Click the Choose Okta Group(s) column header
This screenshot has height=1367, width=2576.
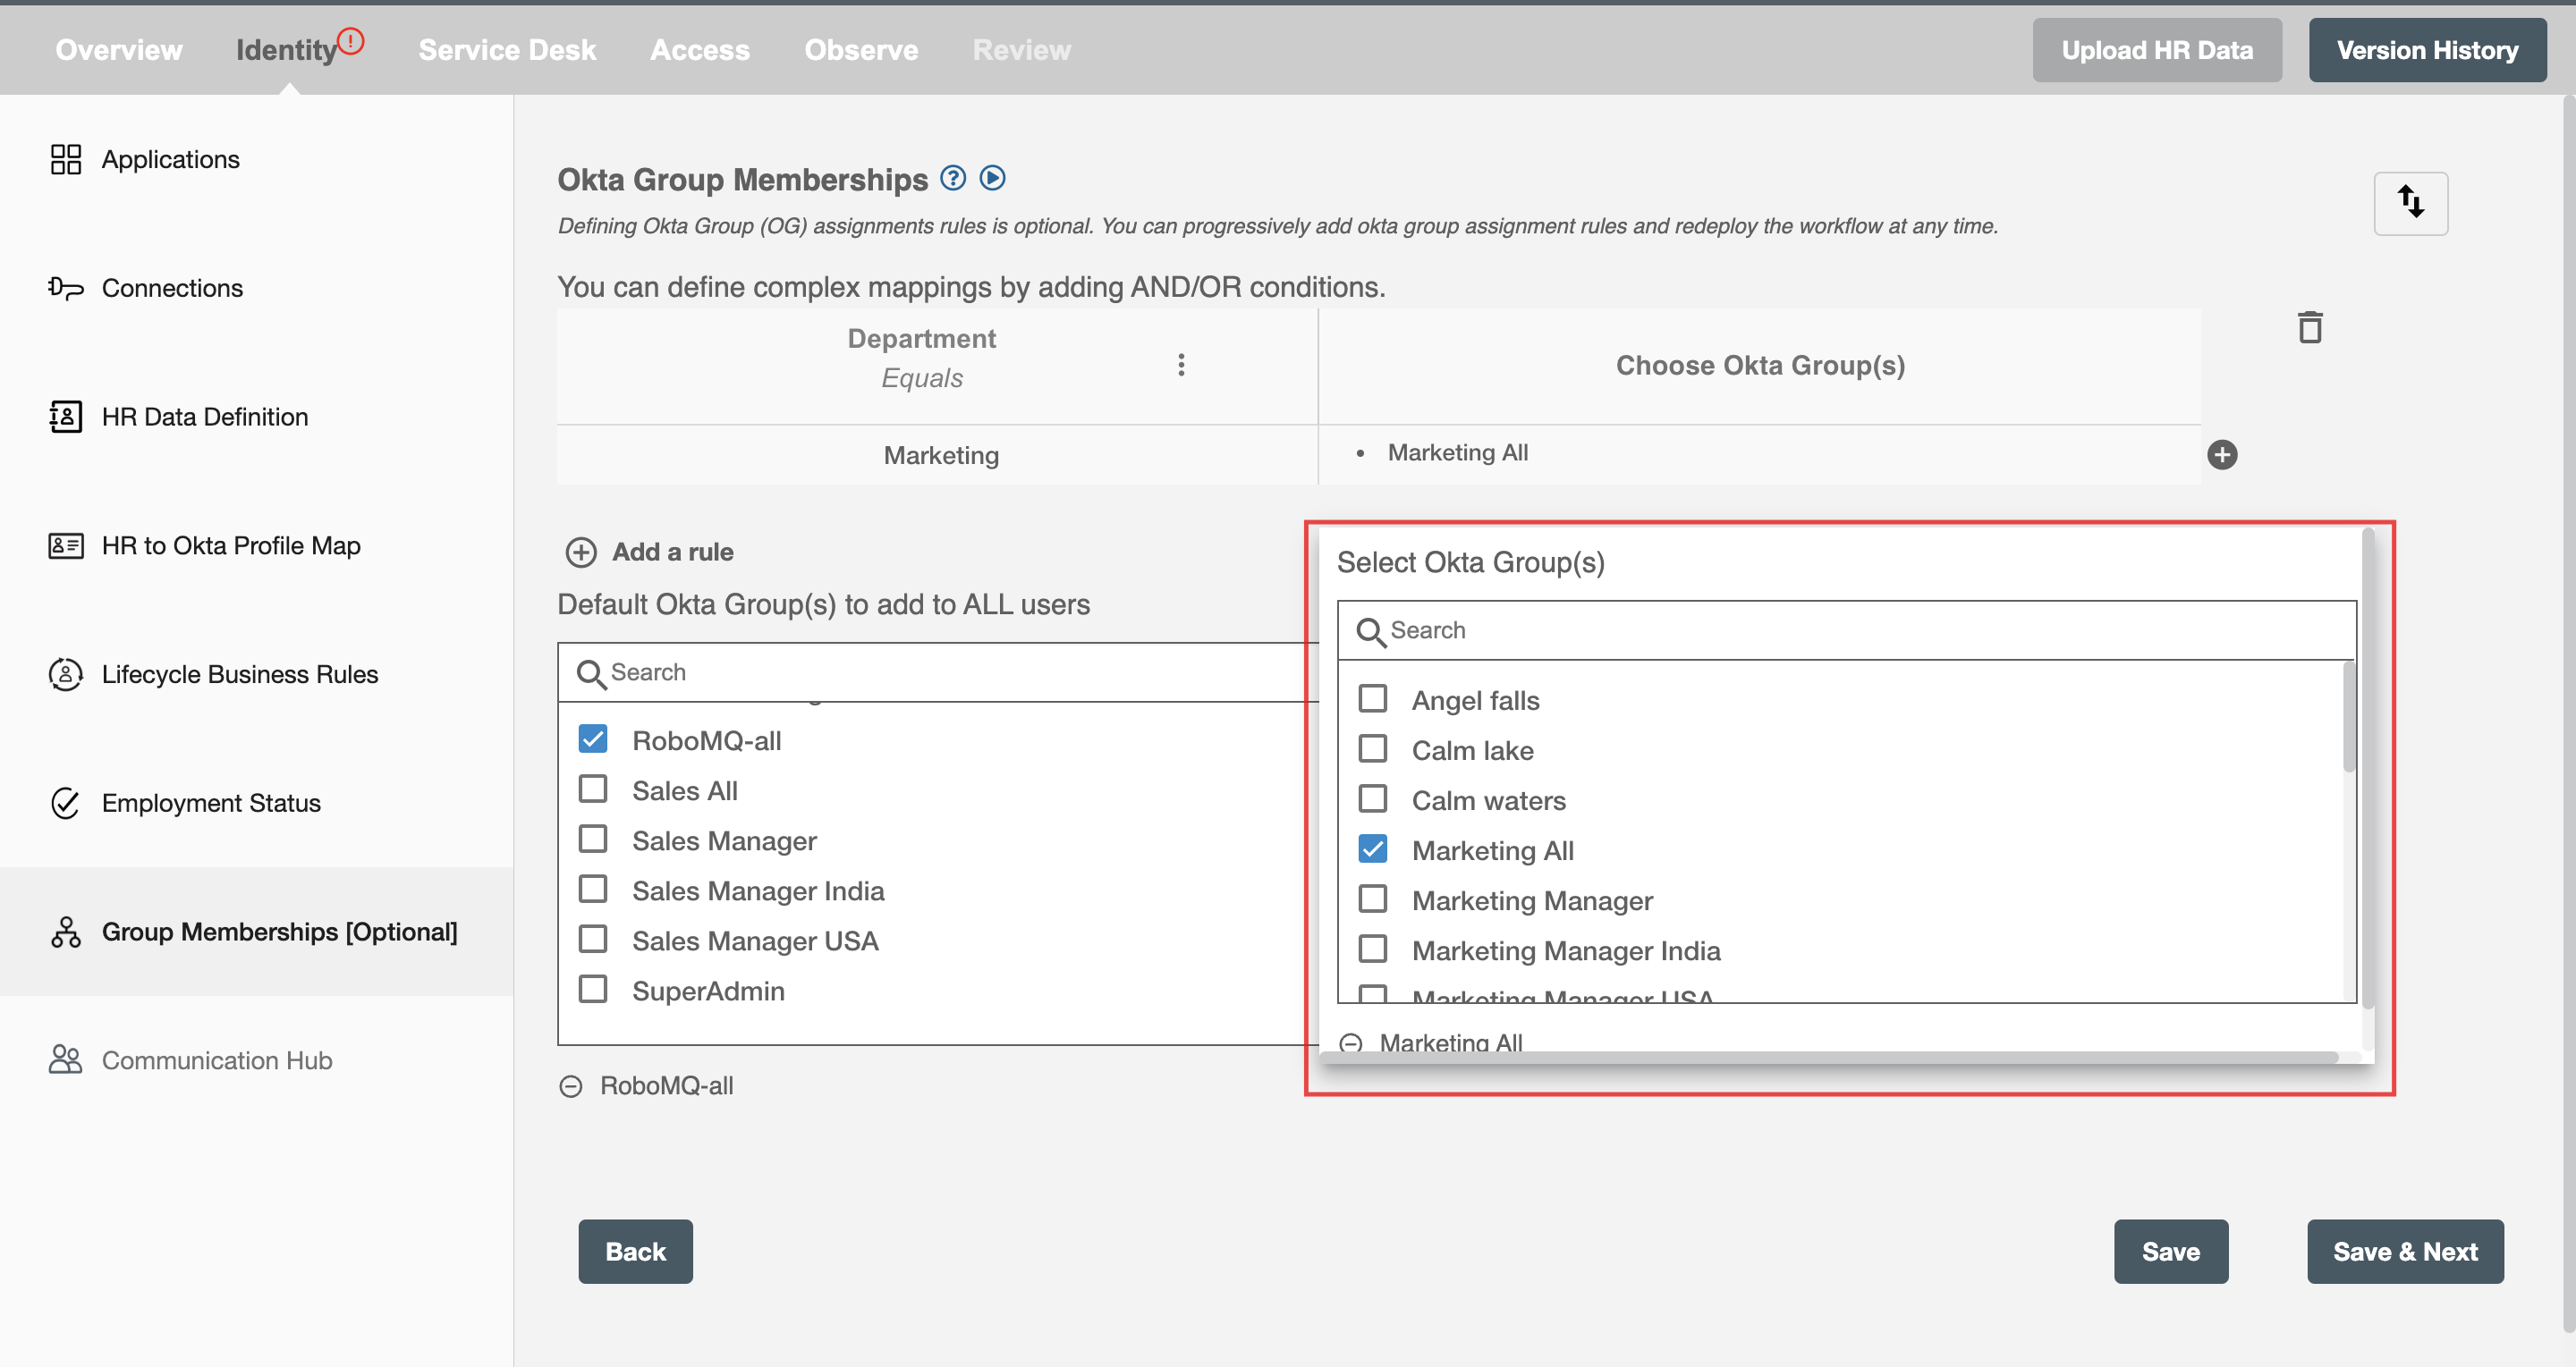coord(1760,366)
